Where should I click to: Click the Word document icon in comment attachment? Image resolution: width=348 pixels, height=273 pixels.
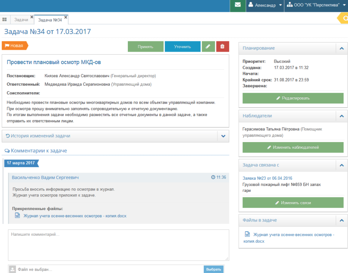17,216
